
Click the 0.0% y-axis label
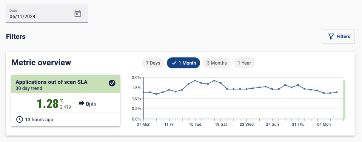pos(136,119)
